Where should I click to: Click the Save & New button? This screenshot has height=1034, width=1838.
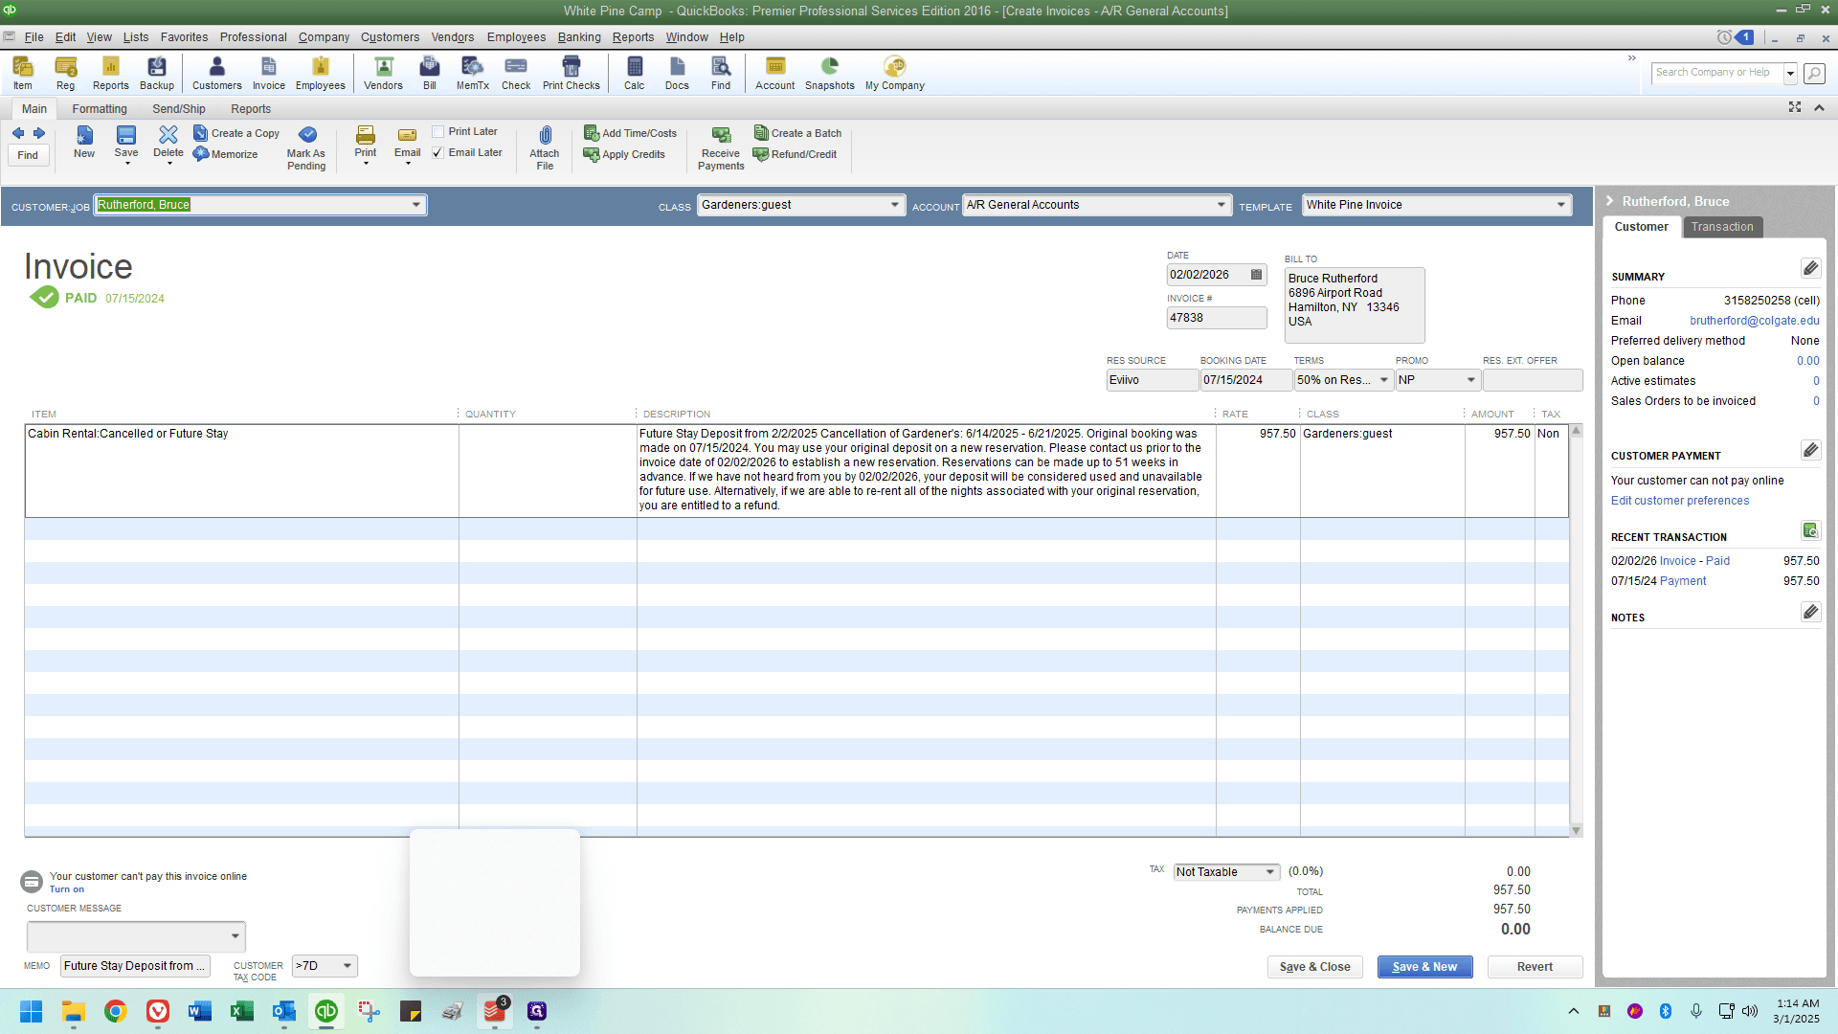click(1424, 967)
